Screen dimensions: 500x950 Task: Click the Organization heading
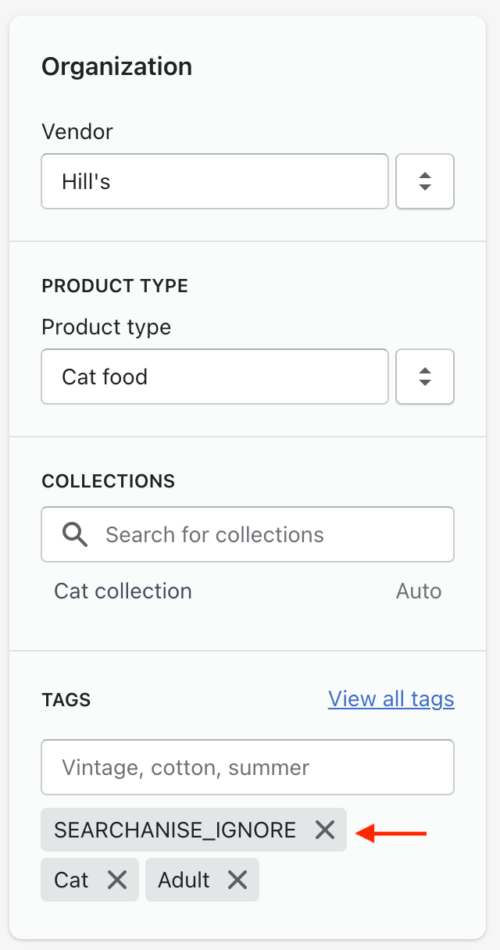116,66
